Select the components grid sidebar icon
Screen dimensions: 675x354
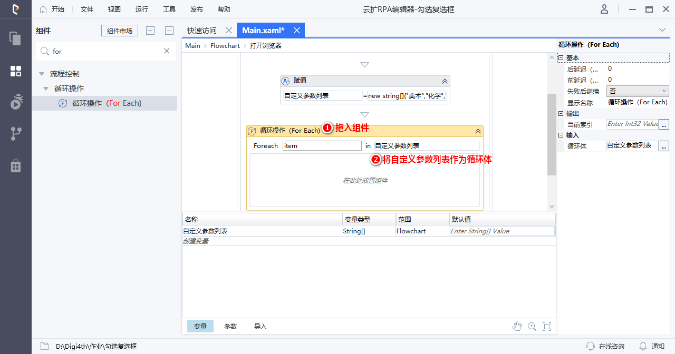pyautogui.click(x=15, y=71)
